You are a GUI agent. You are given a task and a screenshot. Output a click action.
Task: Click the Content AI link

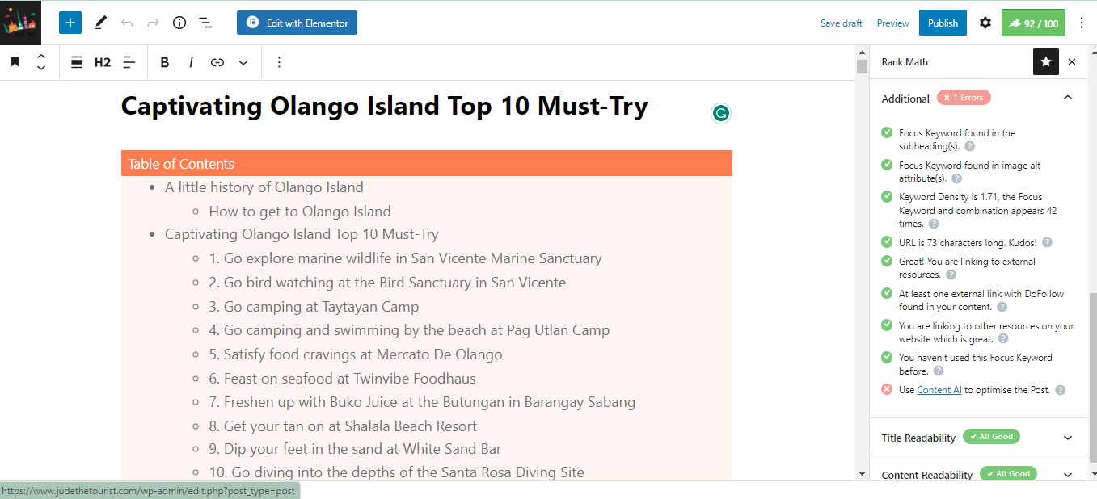click(939, 390)
